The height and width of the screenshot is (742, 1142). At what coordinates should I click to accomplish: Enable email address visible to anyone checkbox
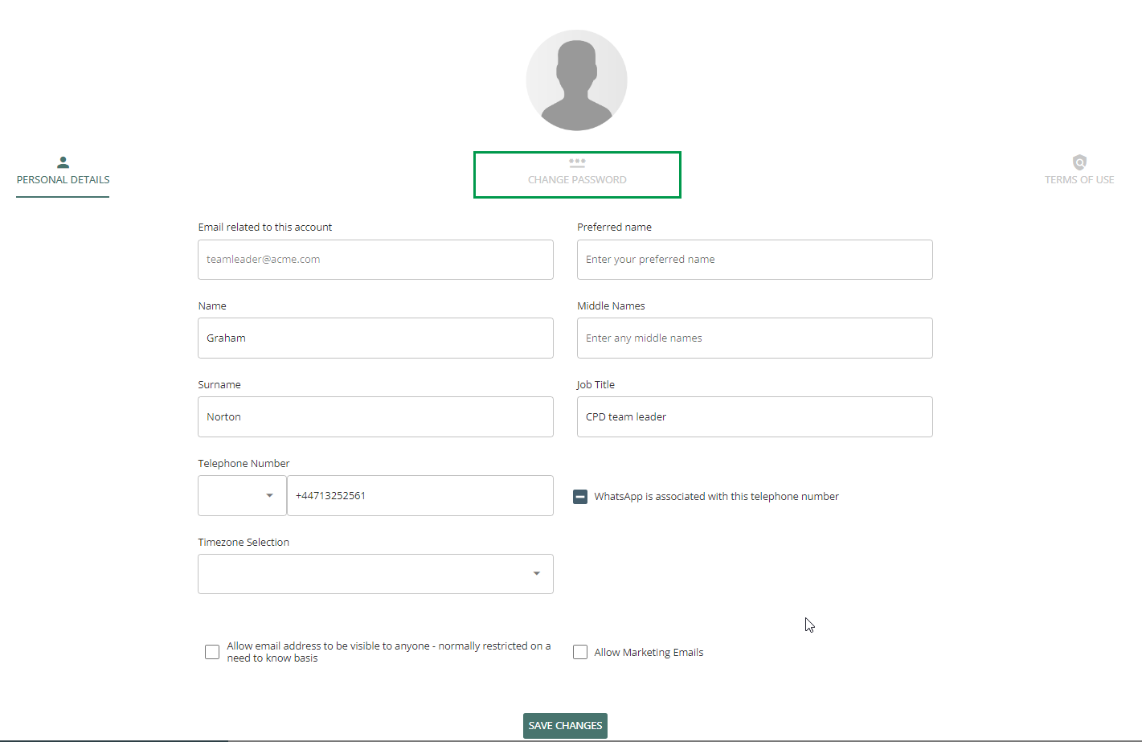[212, 652]
